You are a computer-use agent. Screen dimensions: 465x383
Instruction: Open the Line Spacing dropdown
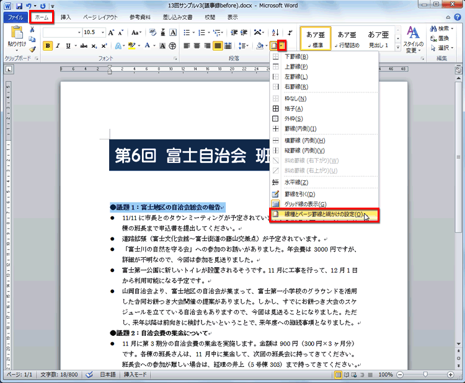[x=244, y=46]
